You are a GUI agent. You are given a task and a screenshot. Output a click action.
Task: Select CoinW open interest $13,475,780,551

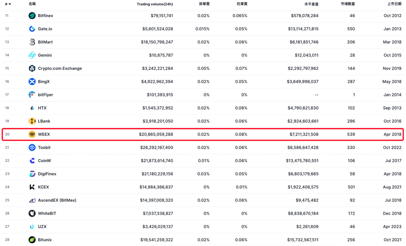pyautogui.click(x=302, y=160)
